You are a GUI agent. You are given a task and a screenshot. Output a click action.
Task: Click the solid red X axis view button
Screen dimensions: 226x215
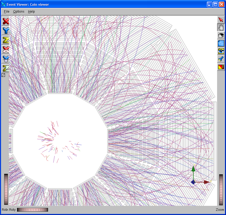[x=6, y=21]
